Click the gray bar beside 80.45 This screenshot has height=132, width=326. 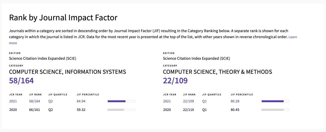click(275, 110)
